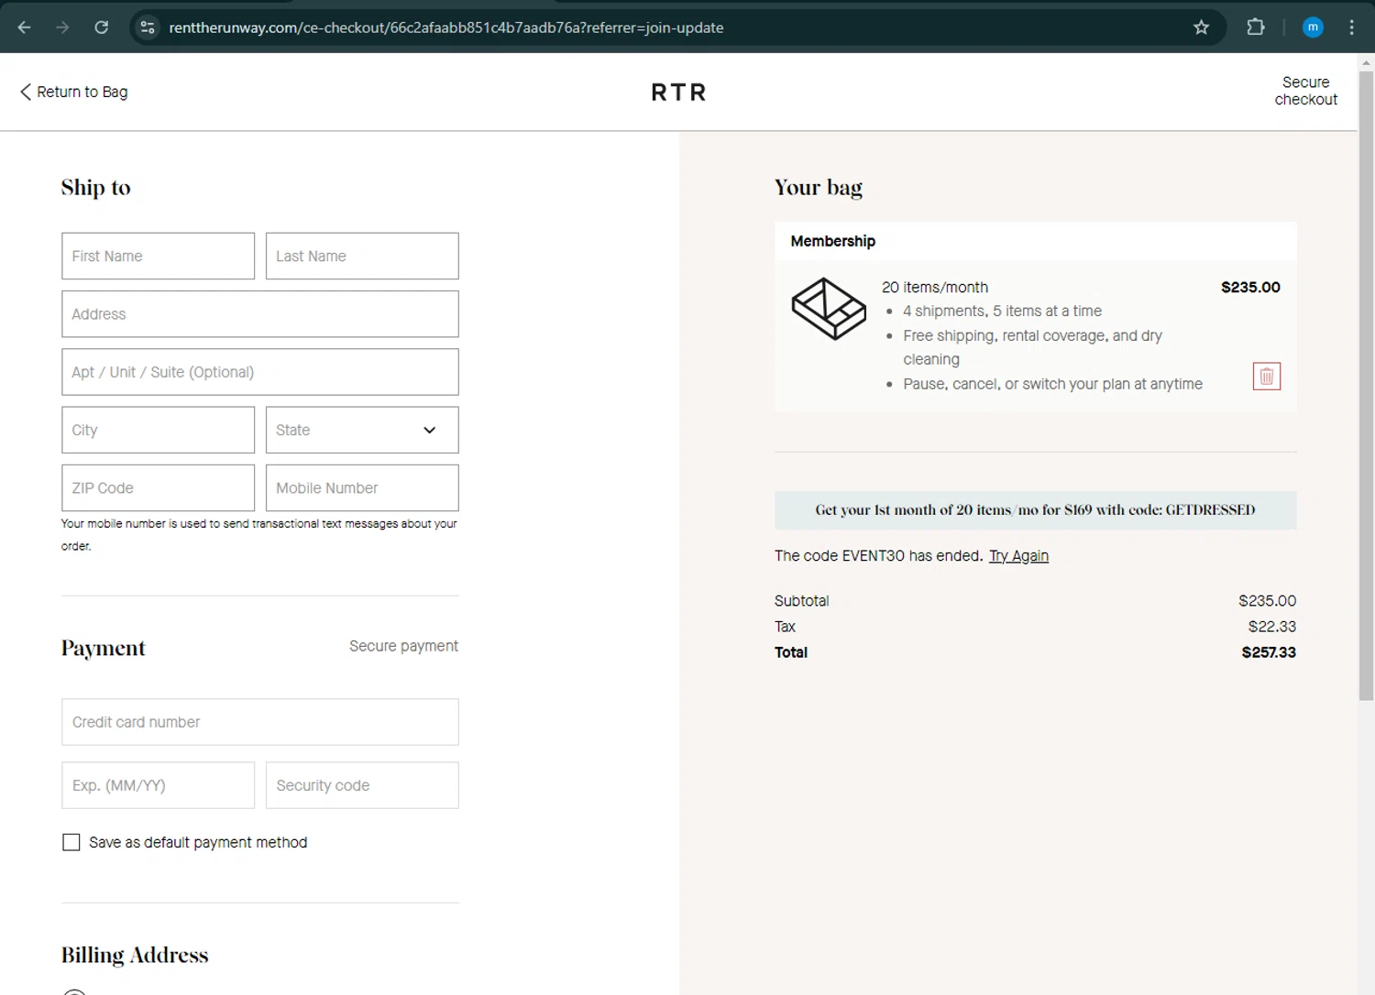Click the GETDRESSED promo banner

1035,510
